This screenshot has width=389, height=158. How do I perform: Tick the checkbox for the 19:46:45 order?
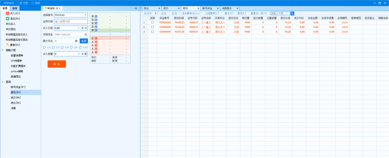tap(152, 27)
